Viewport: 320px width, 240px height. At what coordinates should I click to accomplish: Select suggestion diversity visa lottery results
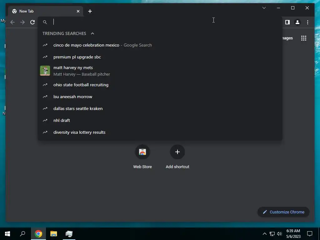tap(160, 132)
